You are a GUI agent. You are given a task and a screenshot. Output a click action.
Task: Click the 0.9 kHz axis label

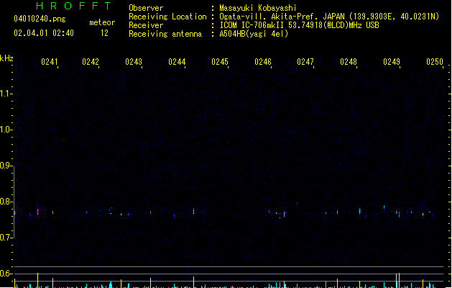pyautogui.click(x=5, y=166)
